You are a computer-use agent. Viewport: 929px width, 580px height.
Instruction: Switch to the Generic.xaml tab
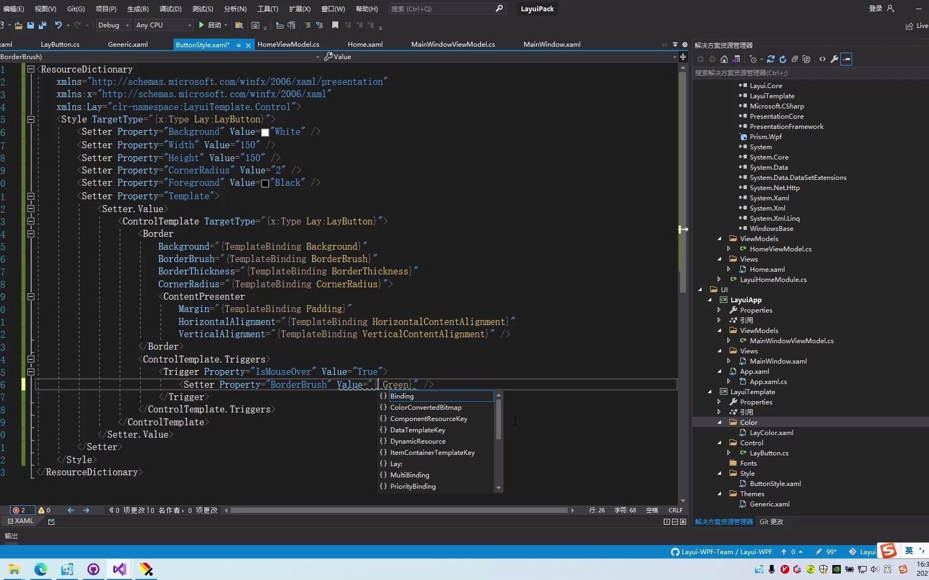click(128, 45)
